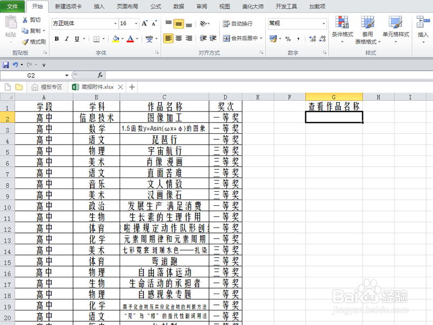Image resolution: width=433 pixels, height=325 pixels.
Task: Open the font name dropdown 方正姚体
Action: (115, 23)
